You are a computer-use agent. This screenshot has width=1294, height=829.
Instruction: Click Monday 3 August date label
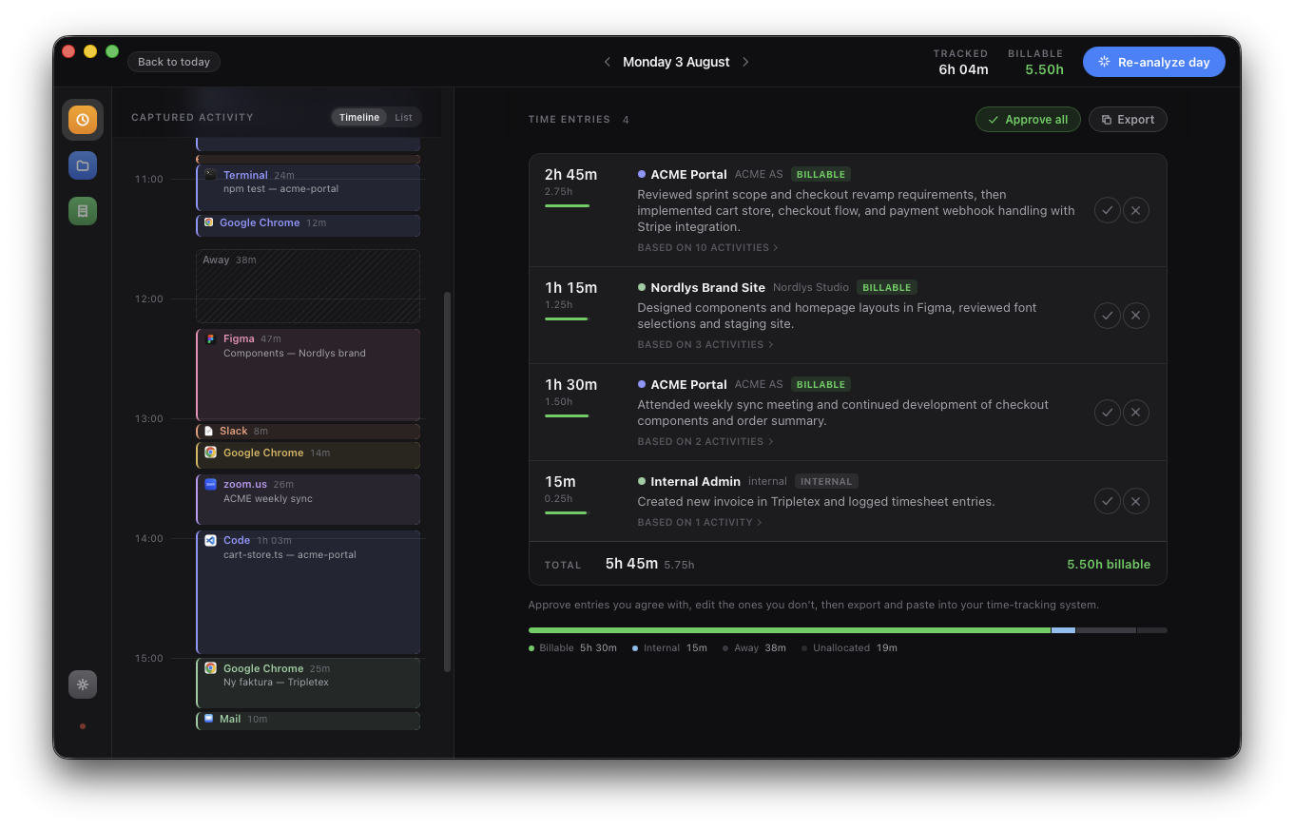pos(676,62)
